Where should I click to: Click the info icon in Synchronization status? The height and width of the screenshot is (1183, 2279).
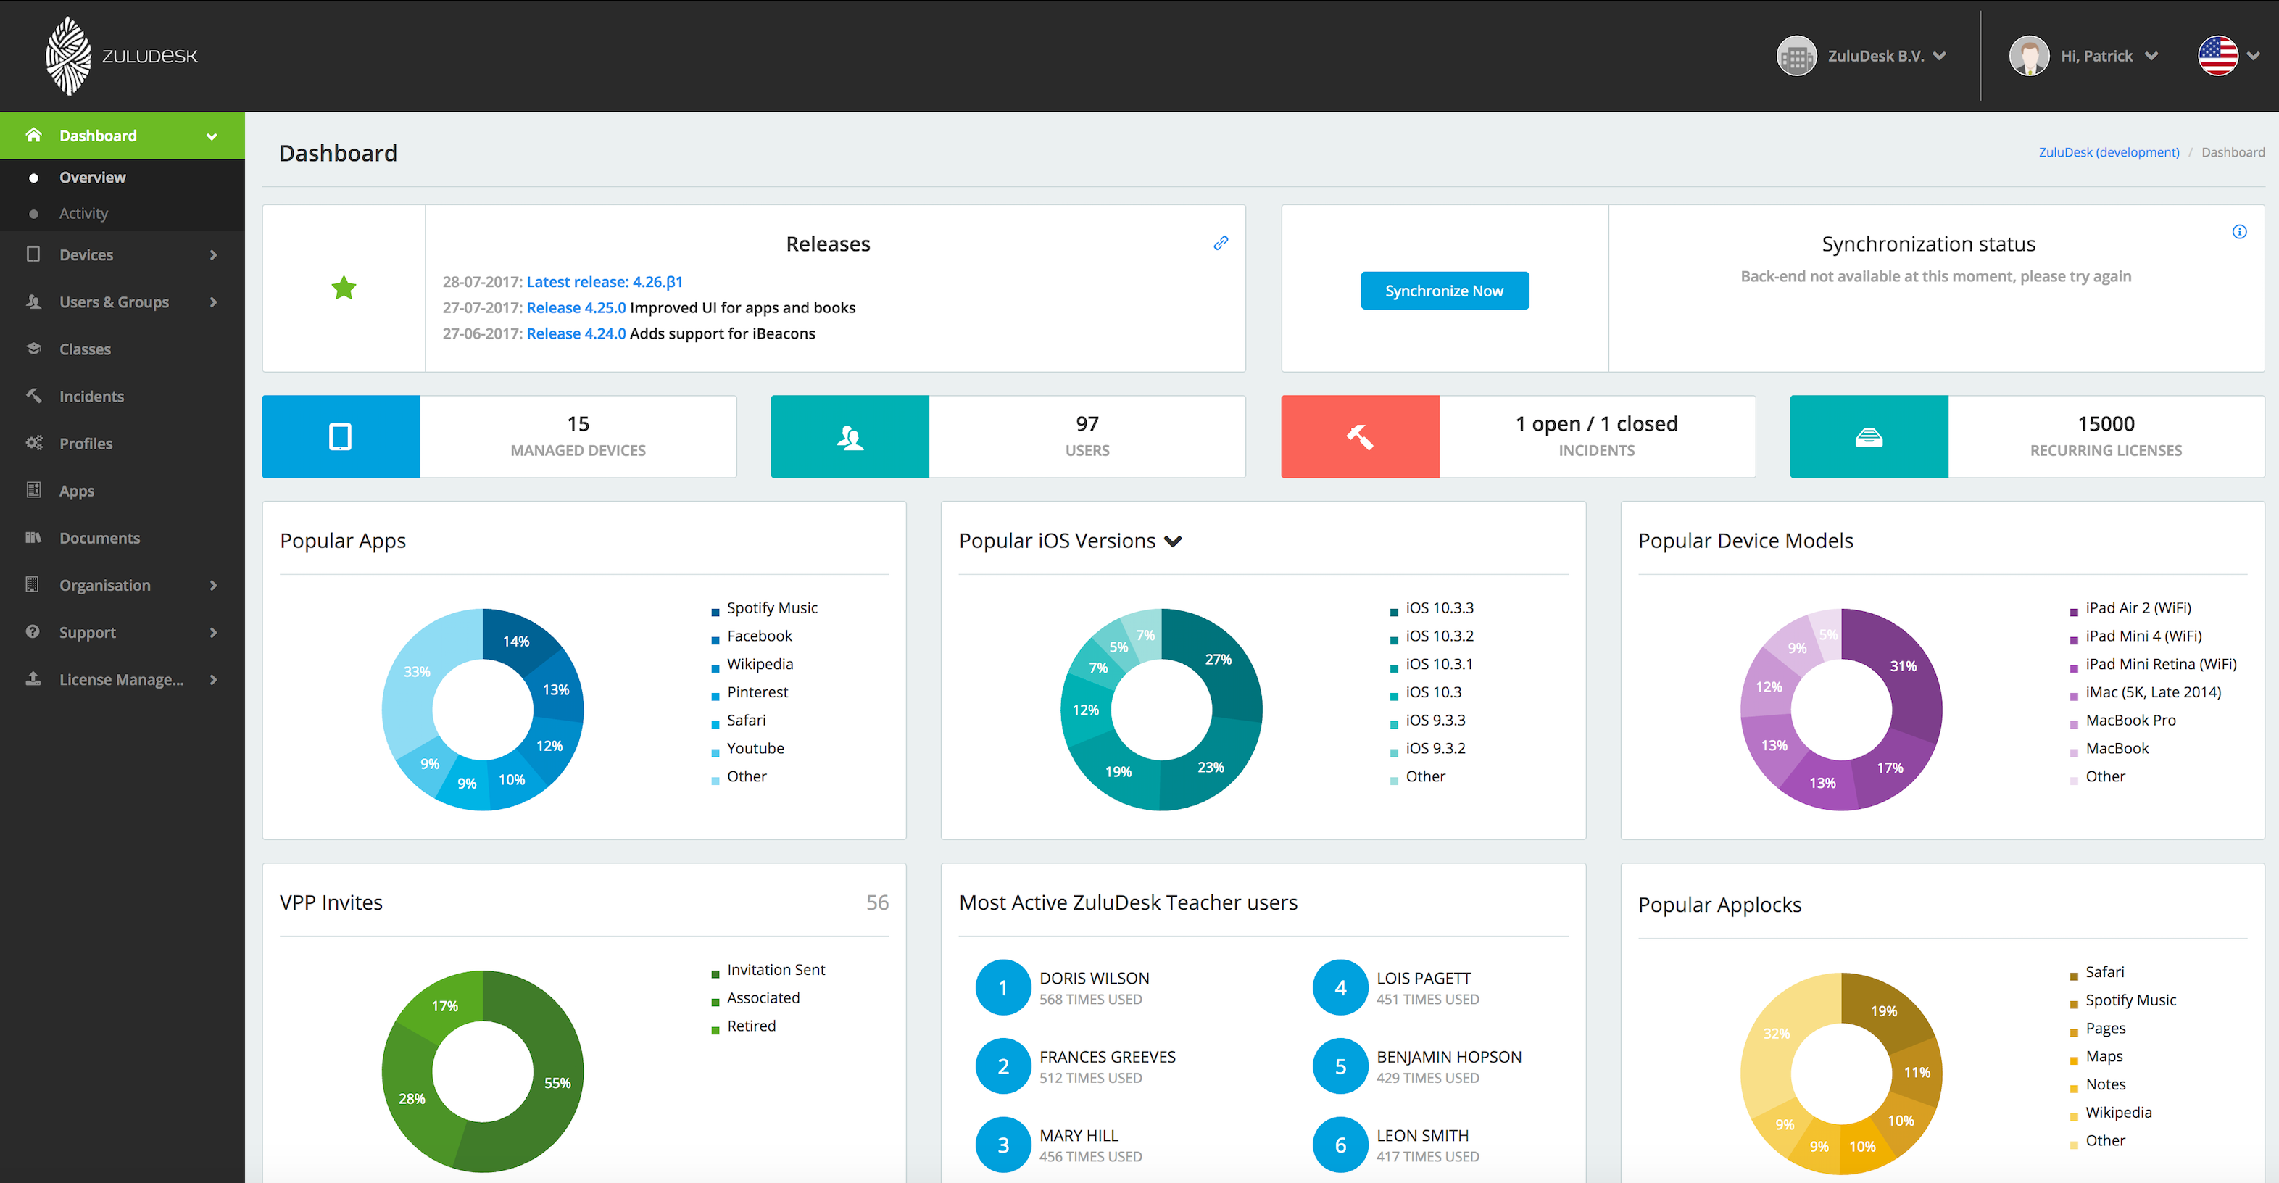pos(2238,232)
